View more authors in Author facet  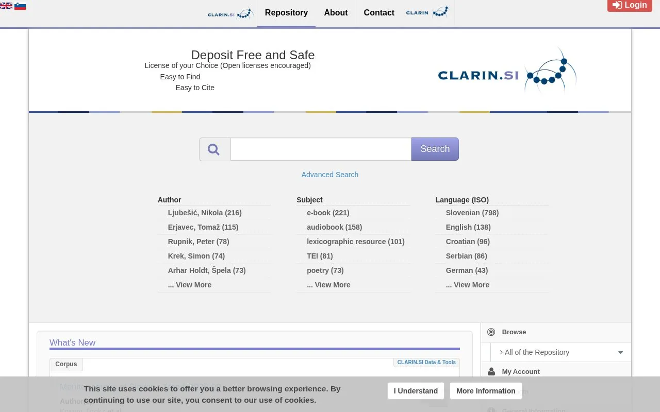point(190,285)
